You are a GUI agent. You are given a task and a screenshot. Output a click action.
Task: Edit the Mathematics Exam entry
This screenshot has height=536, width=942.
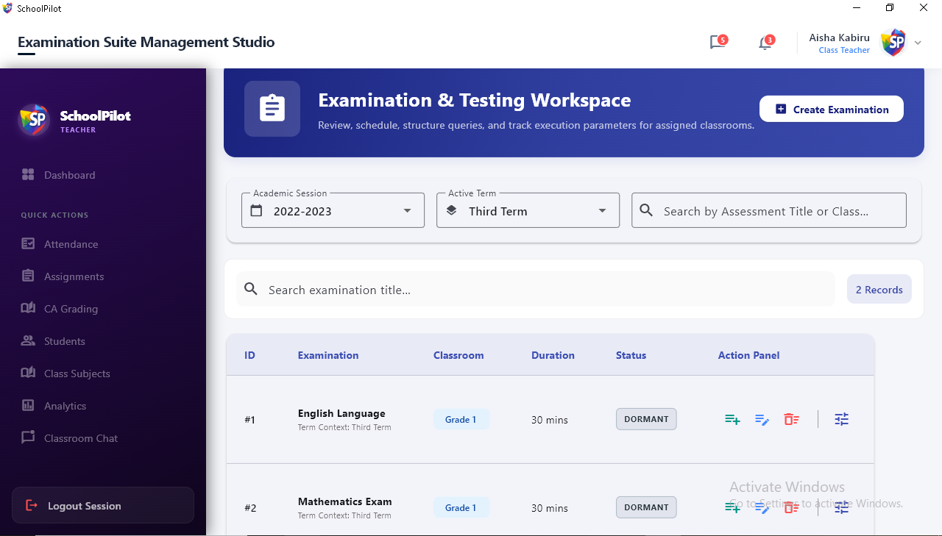(x=762, y=507)
